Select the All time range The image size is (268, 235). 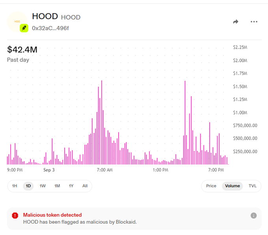point(85,186)
